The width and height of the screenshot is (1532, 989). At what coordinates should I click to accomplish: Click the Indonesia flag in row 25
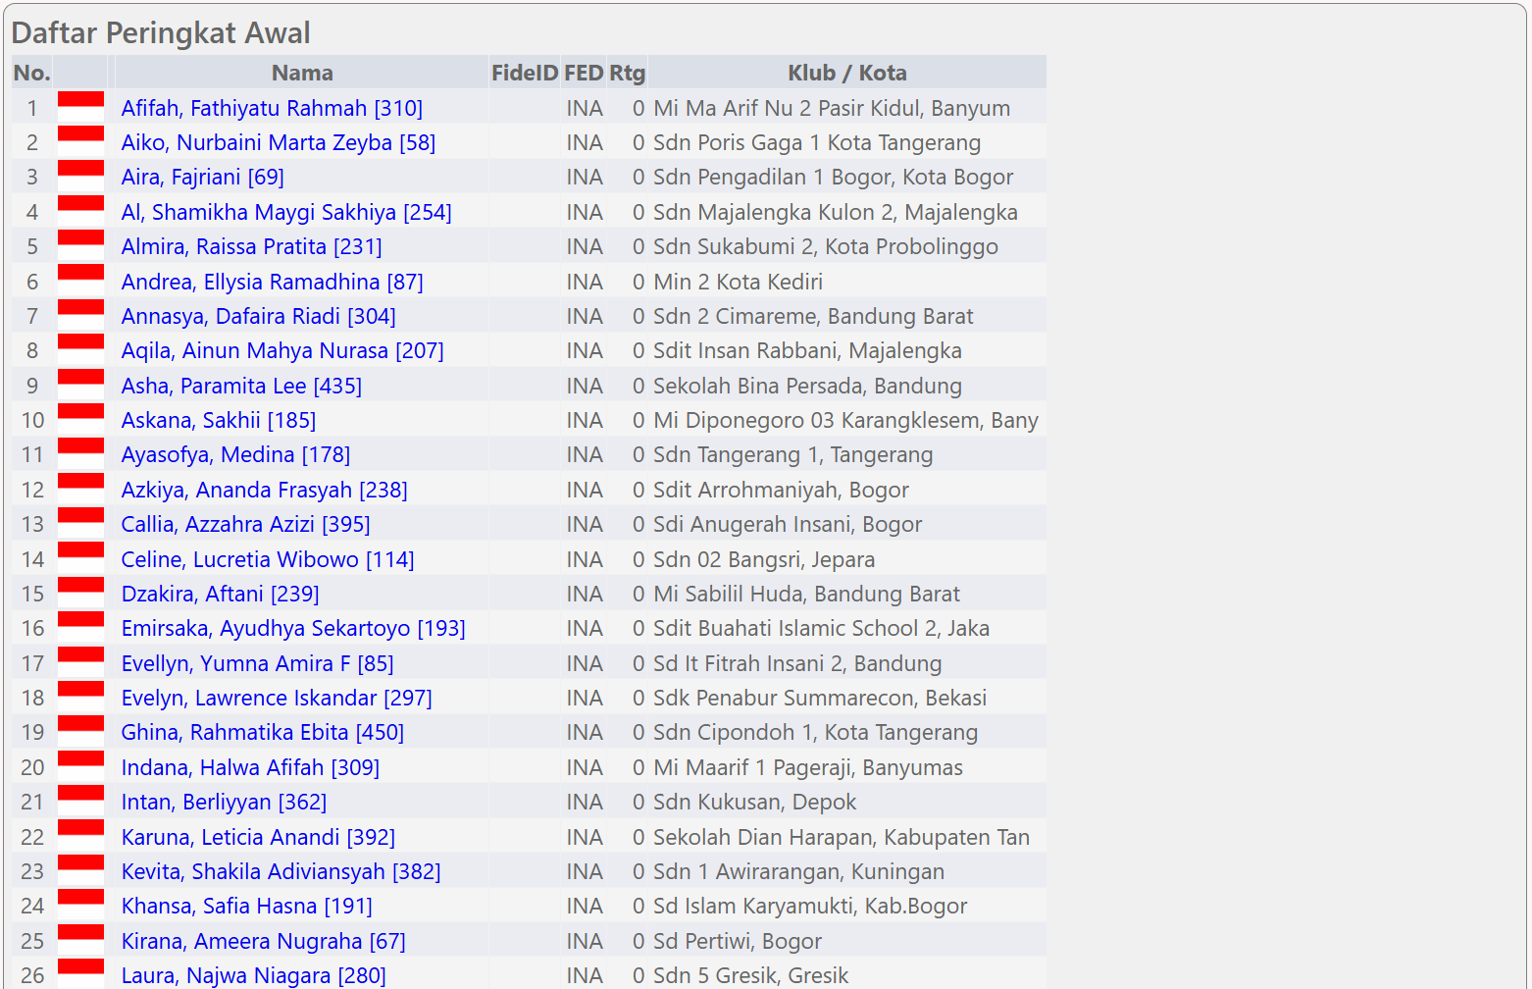[80, 939]
